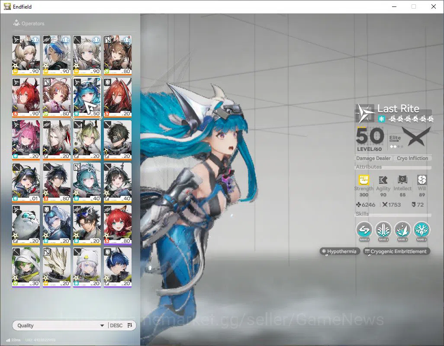Choose the panda with sunglasses operator card
This screenshot has height=346, width=444.
click(x=26, y=225)
